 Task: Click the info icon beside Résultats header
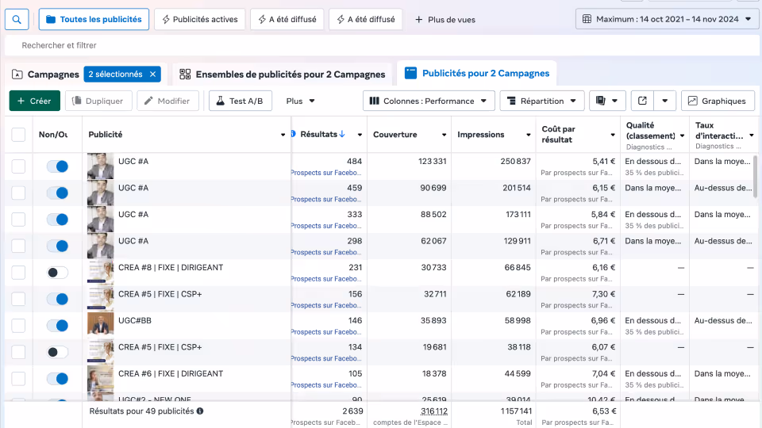tap(293, 134)
